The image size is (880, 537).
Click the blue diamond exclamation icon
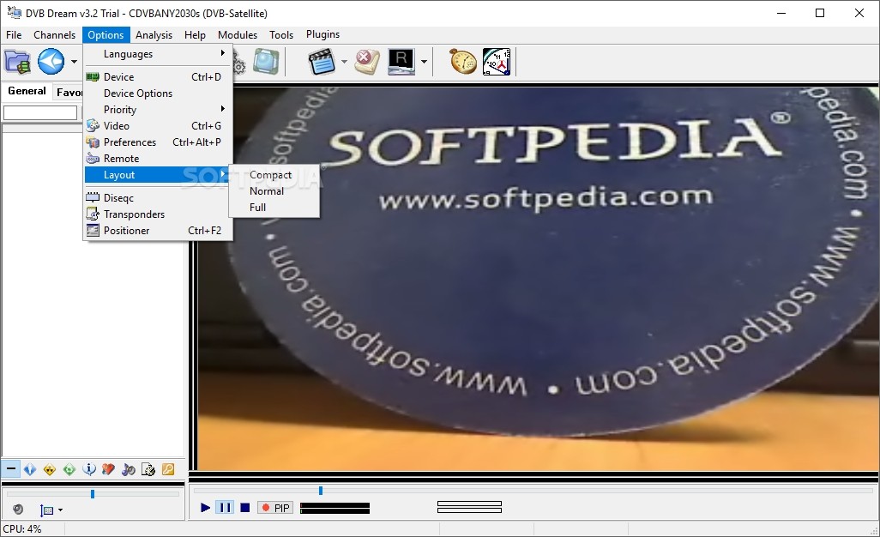click(x=30, y=469)
